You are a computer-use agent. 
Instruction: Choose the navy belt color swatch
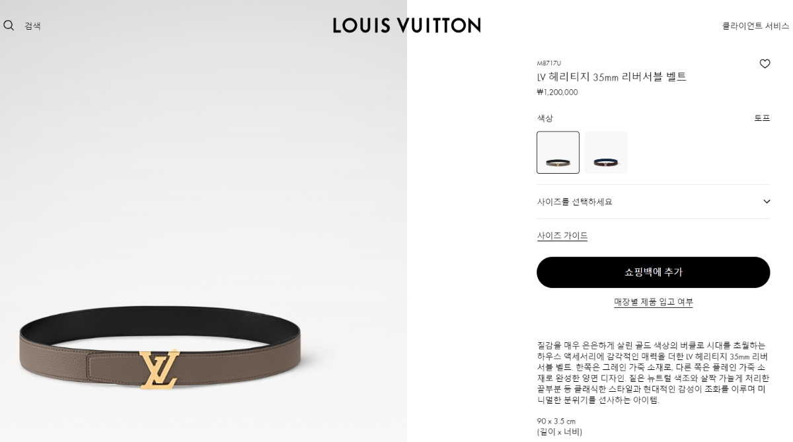click(605, 153)
